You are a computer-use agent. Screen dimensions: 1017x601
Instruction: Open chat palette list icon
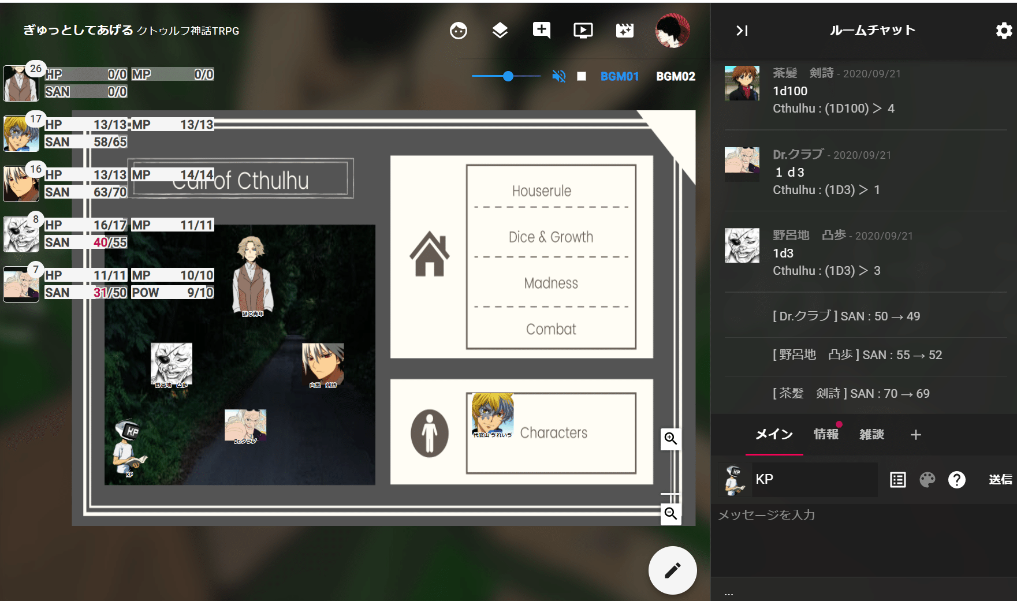(x=898, y=480)
